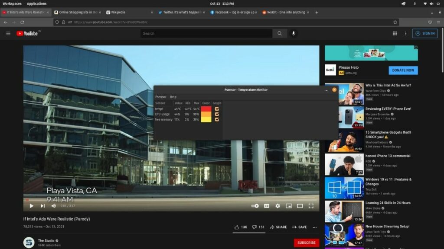Uncheck the Graph box for free memory
The height and width of the screenshot is (249, 444).
pyautogui.click(x=217, y=120)
